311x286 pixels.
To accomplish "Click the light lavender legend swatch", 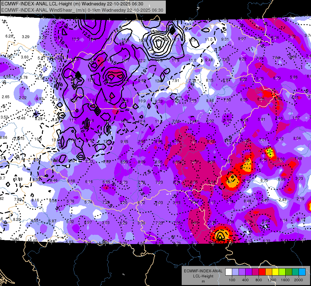I will pyautogui.click(x=235, y=272).
